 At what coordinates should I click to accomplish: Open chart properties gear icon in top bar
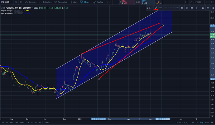tap(207, 2)
